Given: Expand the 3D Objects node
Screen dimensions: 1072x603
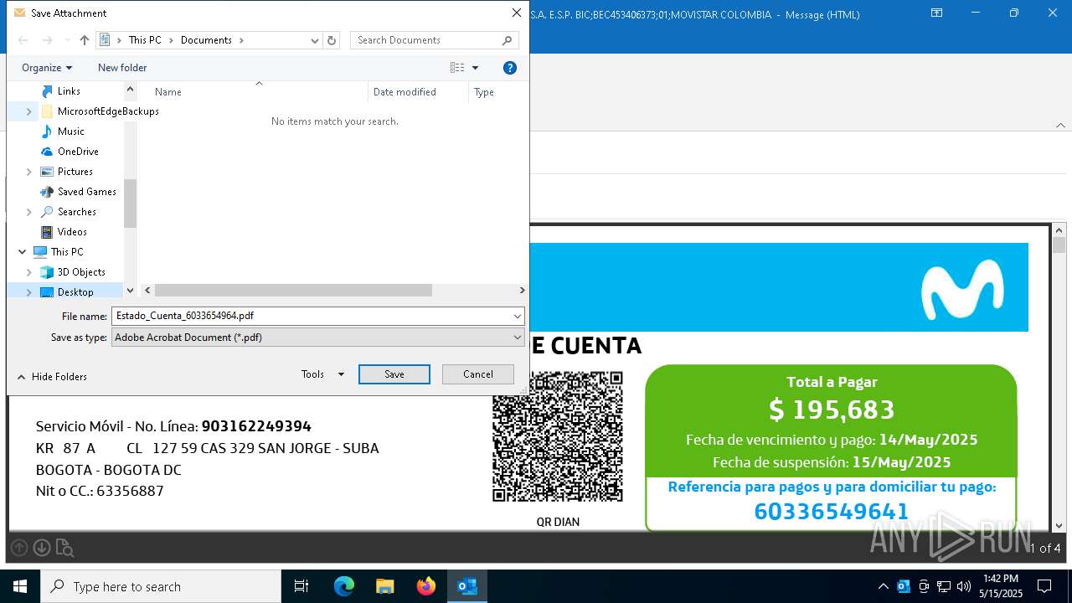Looking at the screenshot, I should [x=29, y=272].
